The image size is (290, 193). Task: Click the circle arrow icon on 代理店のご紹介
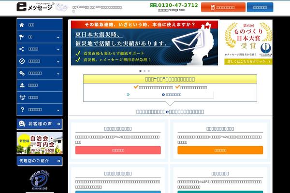coord(58,161)
